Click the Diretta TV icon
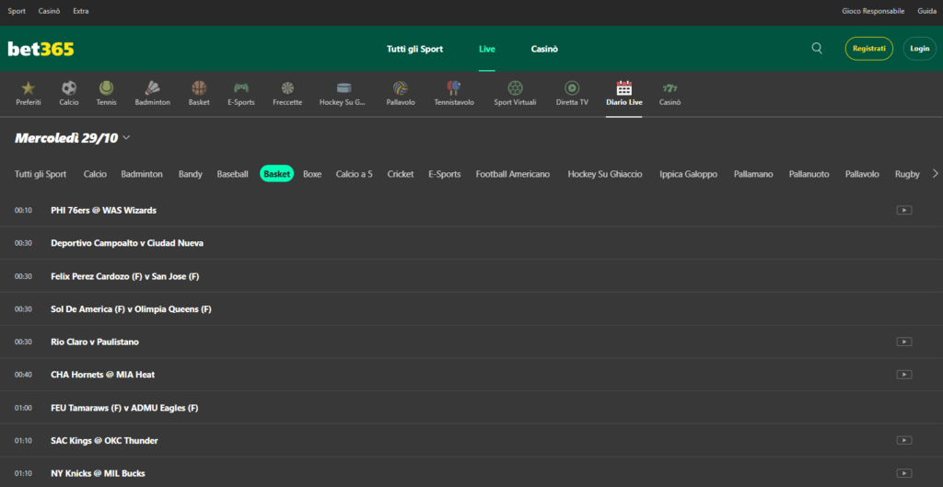Image resolution: width=943 pixels, height=487 pixels. point(572,88)
